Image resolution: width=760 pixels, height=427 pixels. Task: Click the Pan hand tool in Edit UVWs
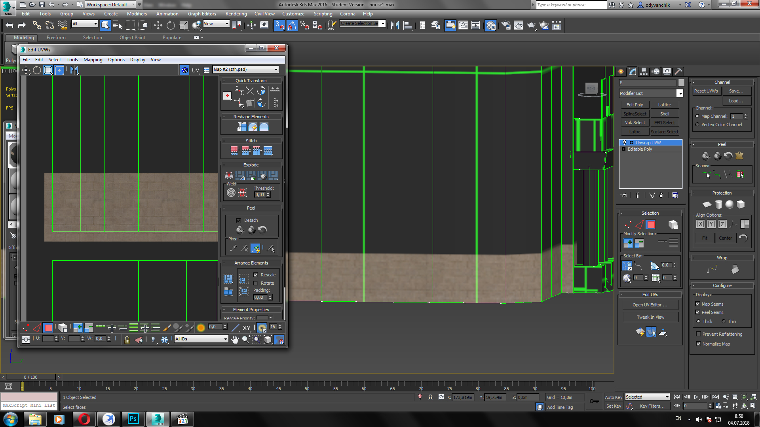[235, 340]
